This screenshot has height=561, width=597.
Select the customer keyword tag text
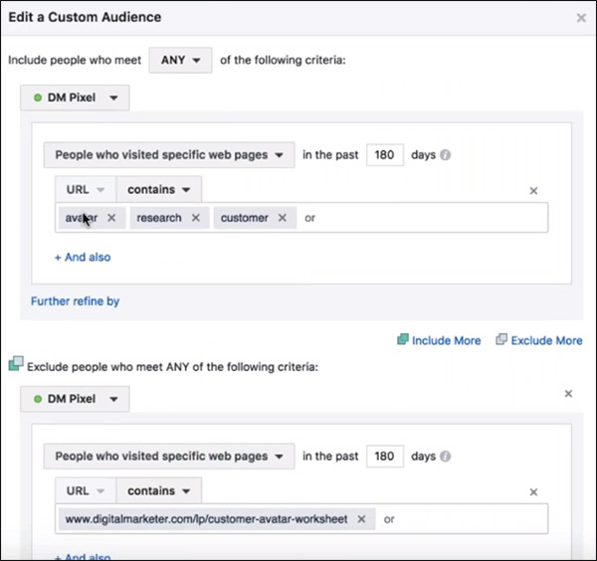coord(245,218)
